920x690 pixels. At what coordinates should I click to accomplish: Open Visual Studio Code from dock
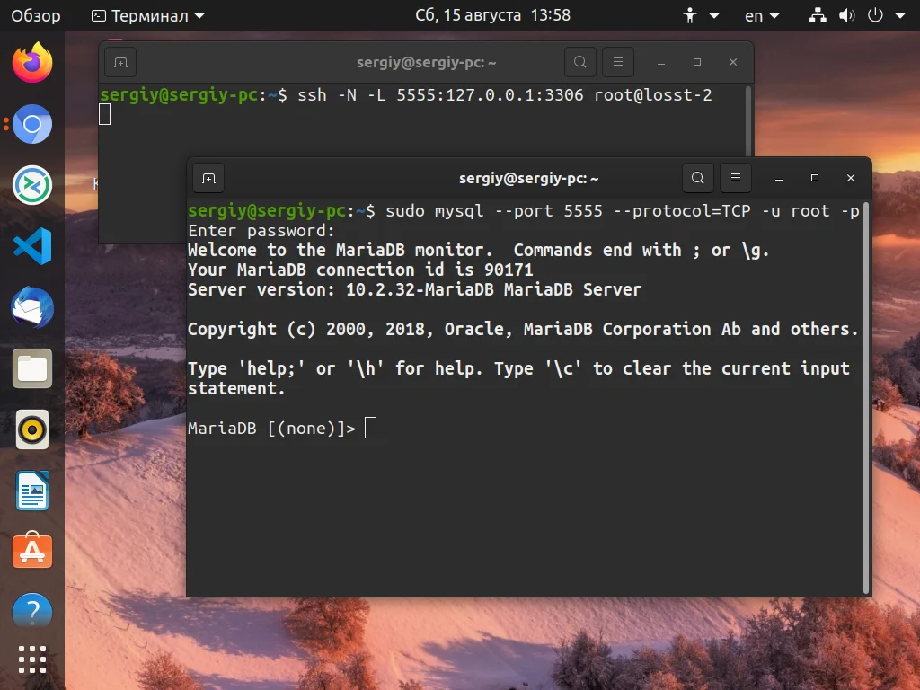pyautogui.click(x=32, y=246)
